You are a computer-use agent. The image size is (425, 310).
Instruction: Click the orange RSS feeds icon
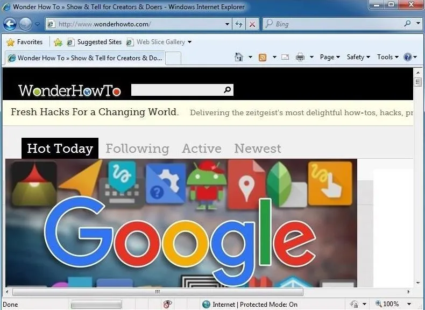tap(263, 57)
